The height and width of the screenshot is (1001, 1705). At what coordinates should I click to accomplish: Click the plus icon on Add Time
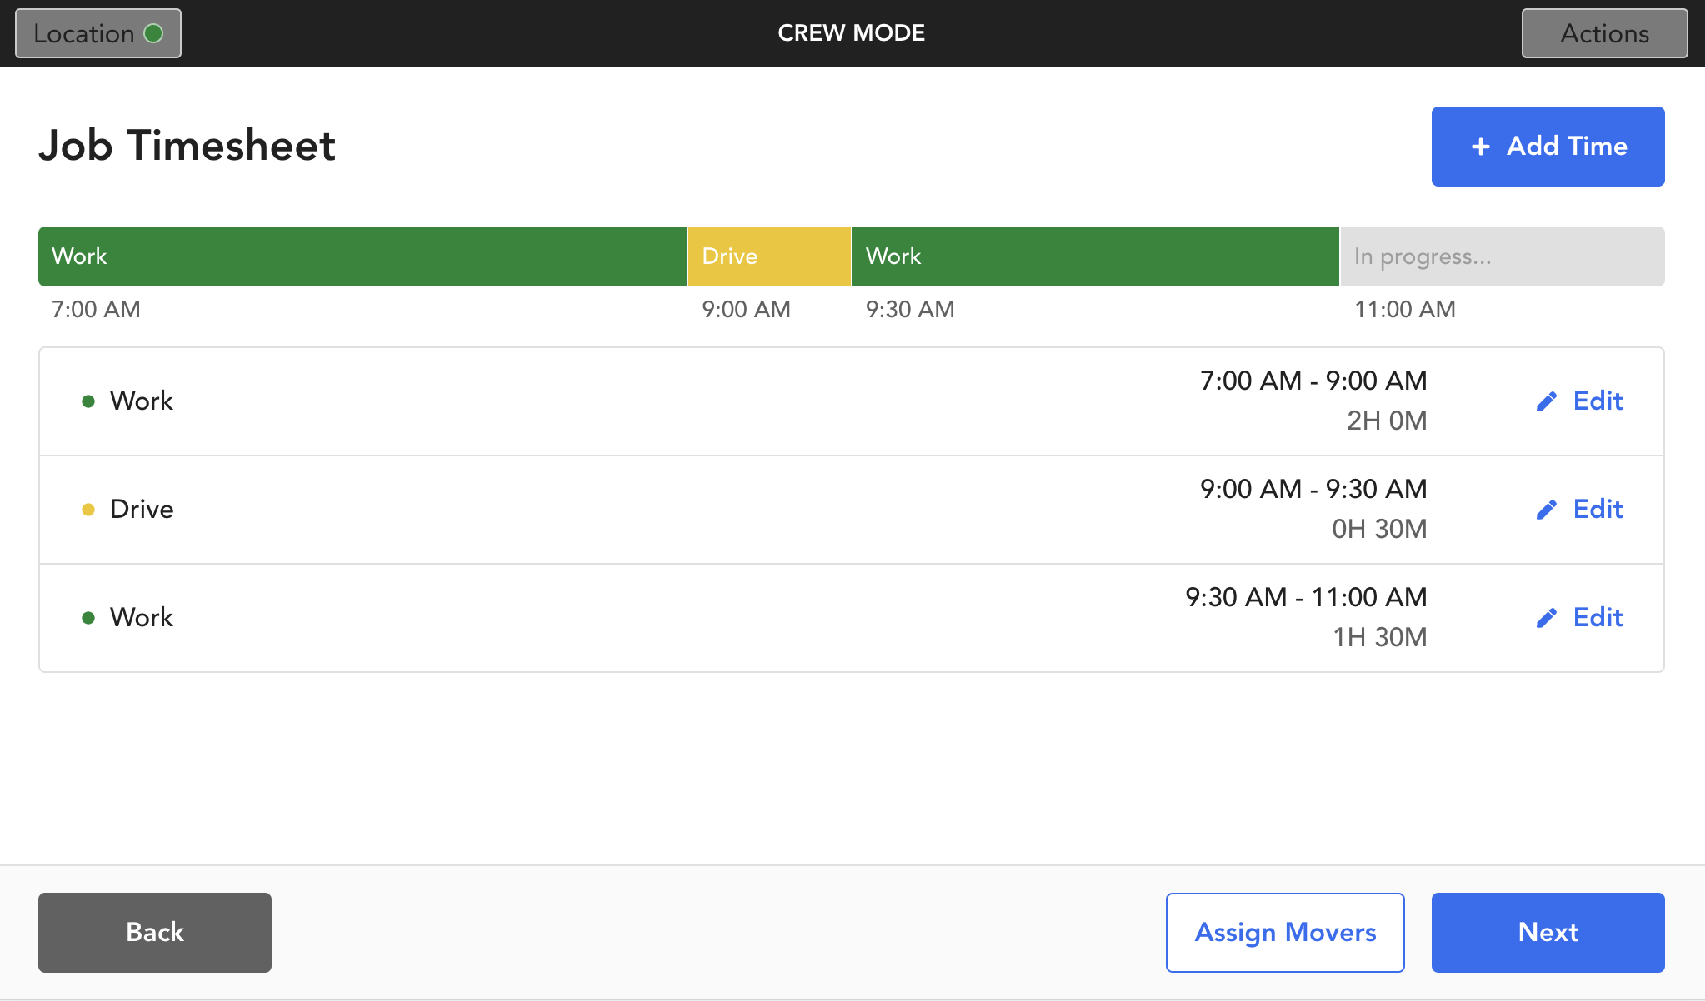tap(1480, 147)
